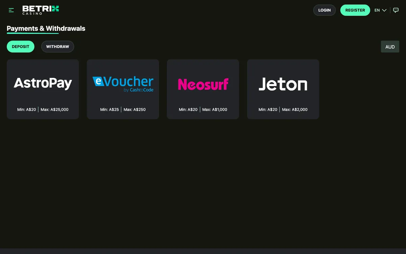Click the Betrix Casino logo

41,10
